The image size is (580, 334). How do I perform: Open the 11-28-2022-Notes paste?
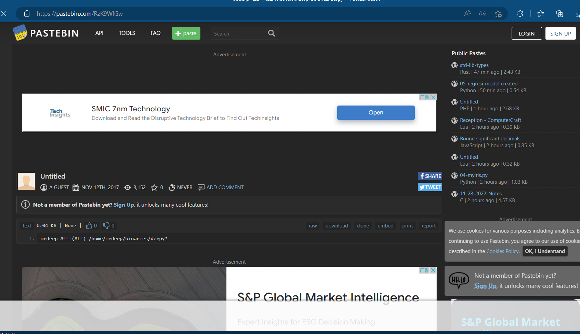coord(481,194)
